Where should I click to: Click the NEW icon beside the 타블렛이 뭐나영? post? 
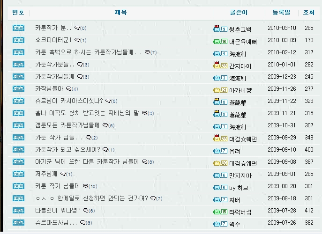pyautogui.click(x=18, y=211)
